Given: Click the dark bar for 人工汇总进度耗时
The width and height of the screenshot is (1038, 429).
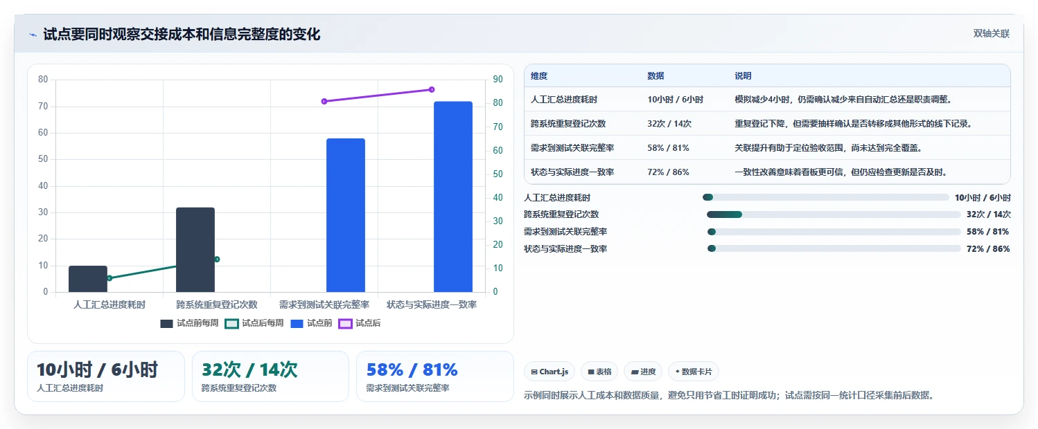Looking at the screenshot, I should coord(88,279).
